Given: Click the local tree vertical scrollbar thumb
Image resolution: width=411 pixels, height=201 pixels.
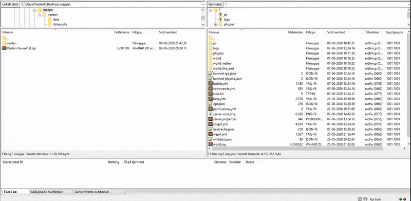Looking at the screenshot, I should click(x=203, y=18).
